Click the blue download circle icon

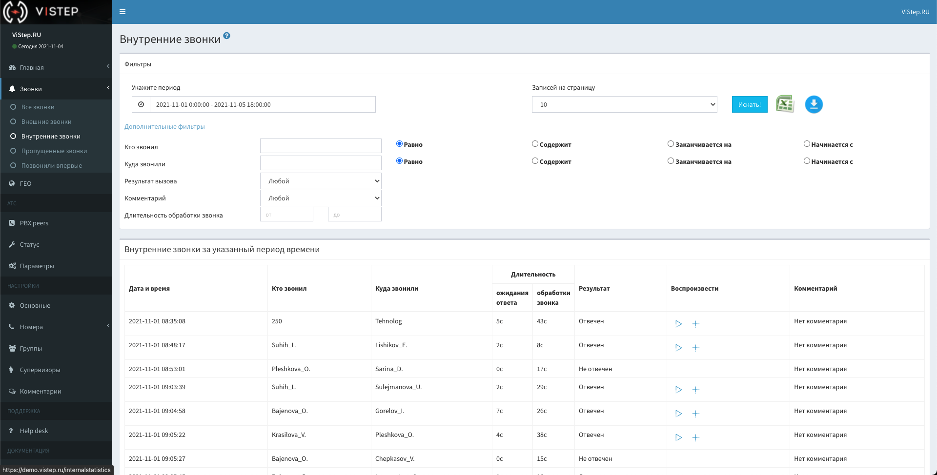click(814, 104)
